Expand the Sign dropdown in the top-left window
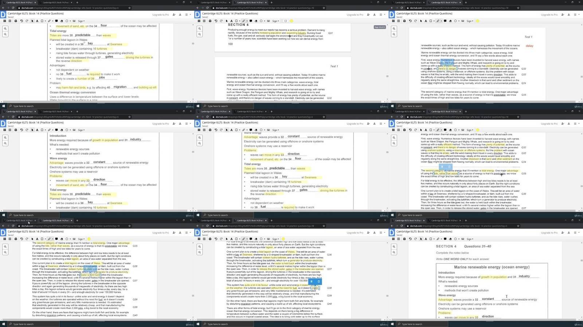The image size is (583, 327). [81, 21]
